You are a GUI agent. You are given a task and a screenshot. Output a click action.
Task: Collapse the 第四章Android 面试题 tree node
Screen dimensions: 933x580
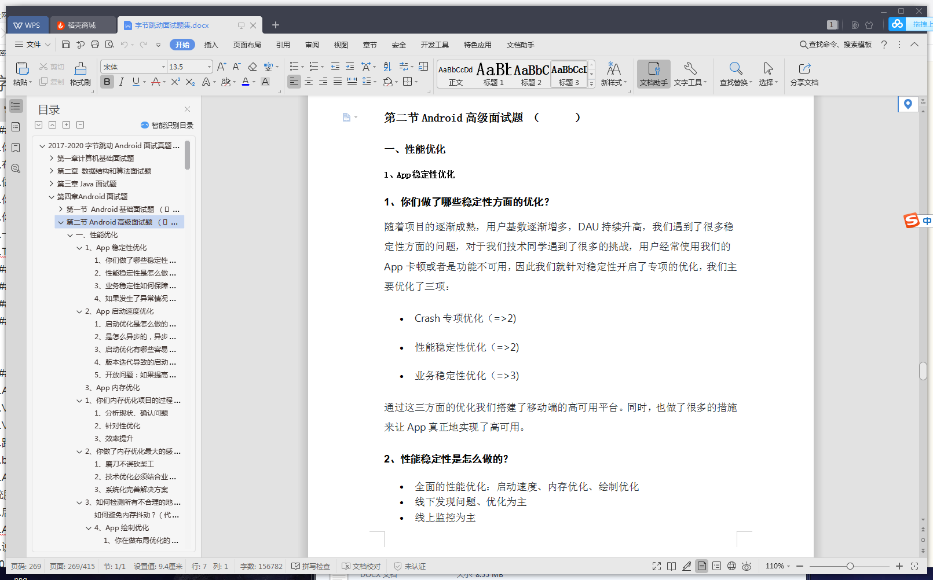[52, 197]
